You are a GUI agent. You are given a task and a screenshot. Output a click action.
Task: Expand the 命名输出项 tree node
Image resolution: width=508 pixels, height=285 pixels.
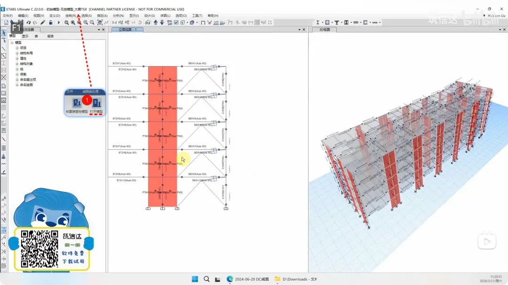coord(17,79)
